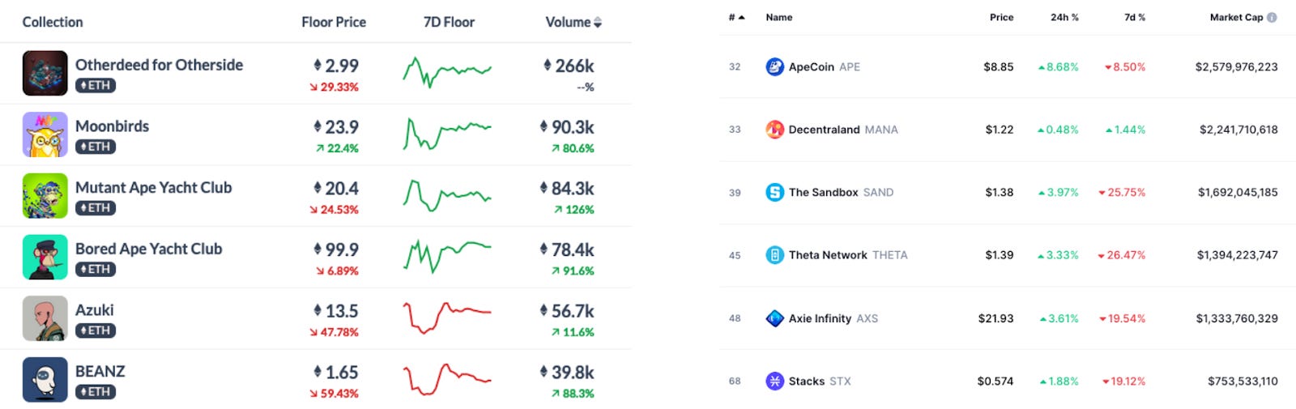Viewport: 1296px width, 409px height.
Task: Click ApeCoin market cap $2,579,976,223
Action: [1236, 67]
